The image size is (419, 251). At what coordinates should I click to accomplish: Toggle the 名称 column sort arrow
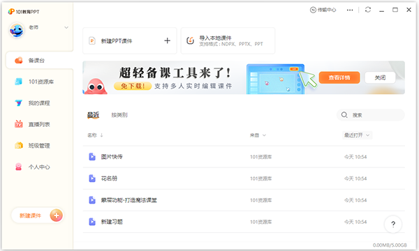pyautogui.click(x=101, y=135)
